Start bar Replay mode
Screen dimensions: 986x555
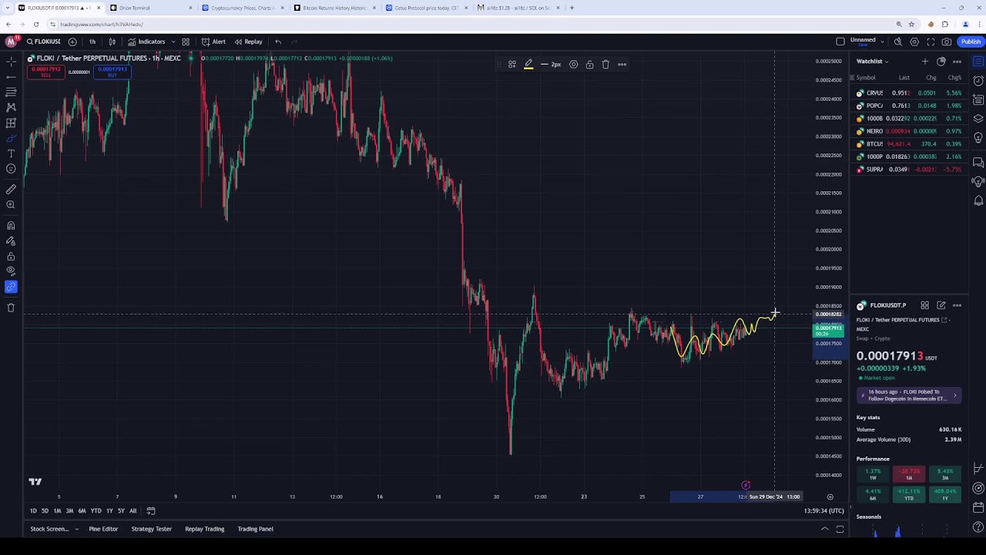pyautogui.click(x=249, y=42)
